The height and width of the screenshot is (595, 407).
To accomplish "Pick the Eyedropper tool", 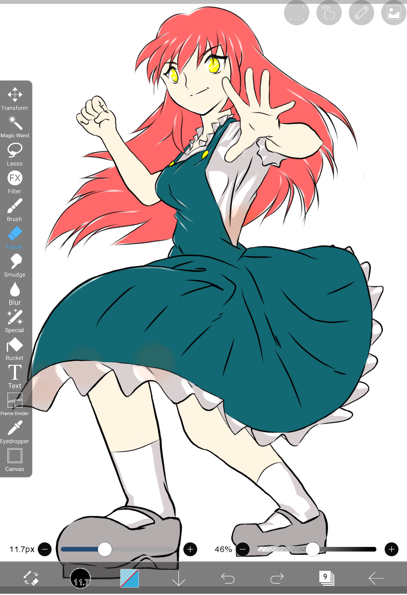I will pos(15,432).
